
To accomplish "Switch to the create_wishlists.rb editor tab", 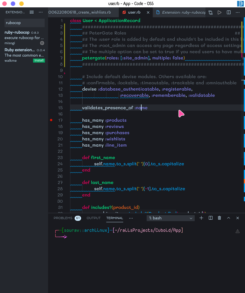I will 79,12.
